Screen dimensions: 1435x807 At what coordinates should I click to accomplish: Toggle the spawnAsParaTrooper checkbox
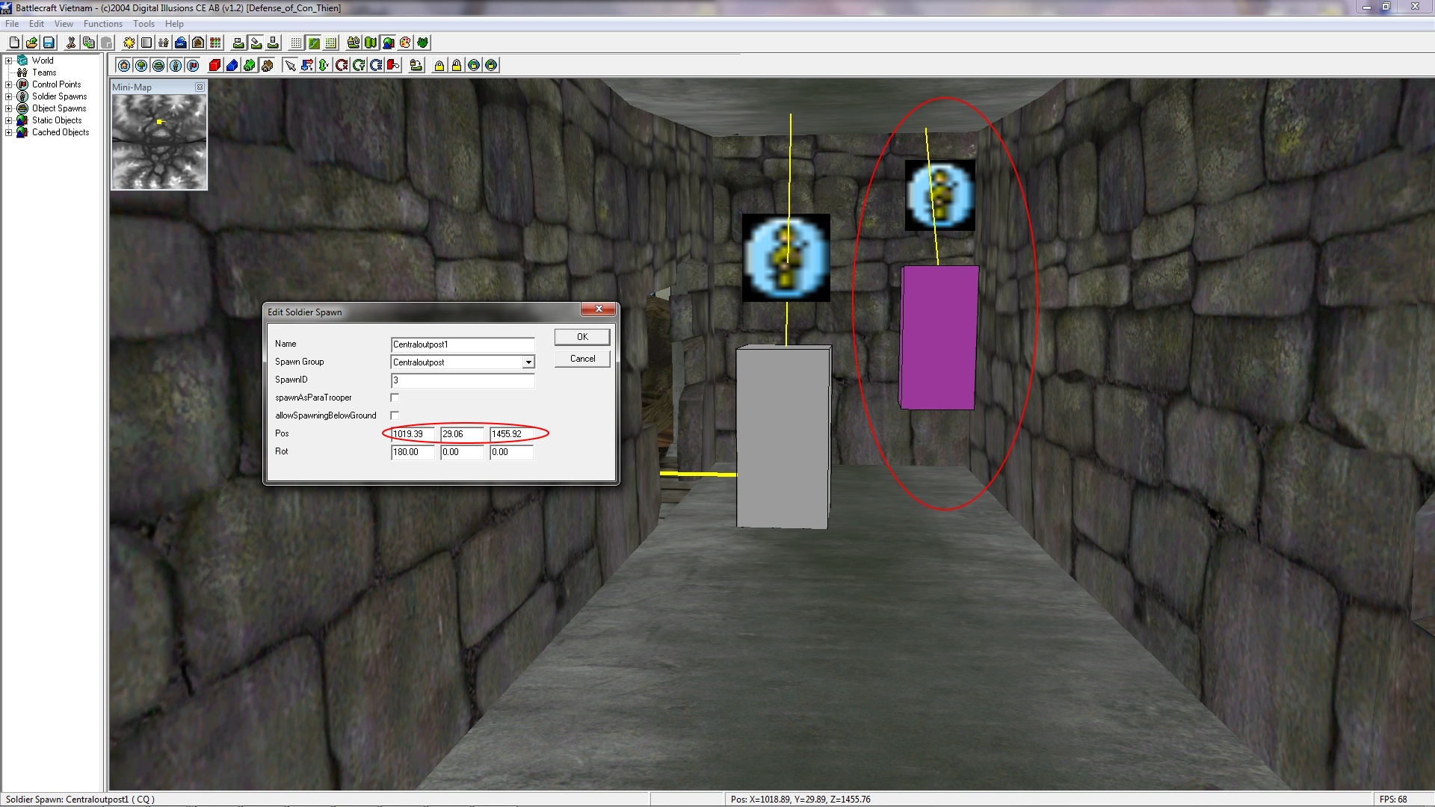395,398
